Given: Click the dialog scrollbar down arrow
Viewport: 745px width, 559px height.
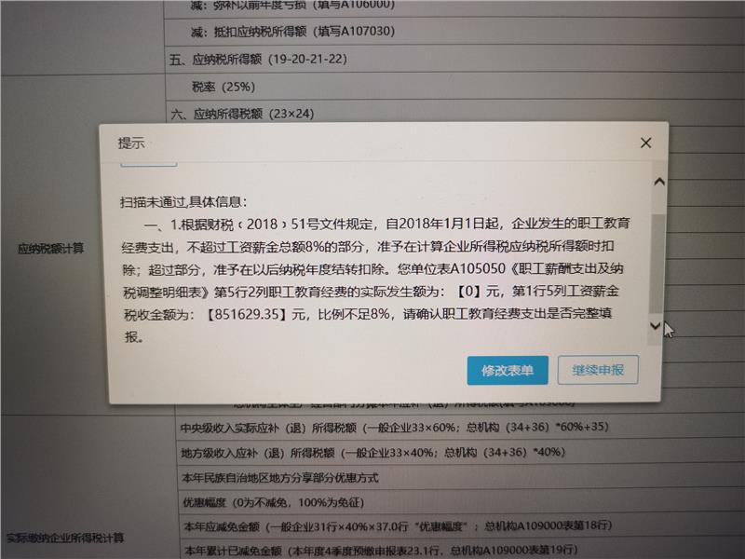Looking at the screenshot, I should 657,325.
